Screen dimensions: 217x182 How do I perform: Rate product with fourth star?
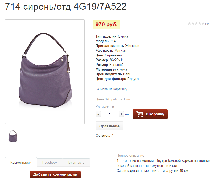[x=199, y=23]
